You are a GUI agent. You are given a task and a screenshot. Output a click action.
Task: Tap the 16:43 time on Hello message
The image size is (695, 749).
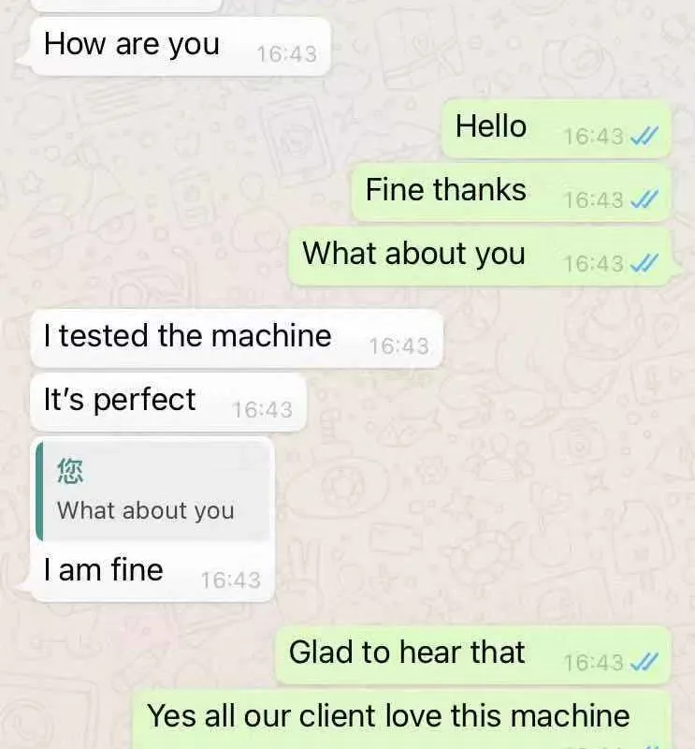[x=593, y=137]
